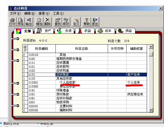Click the 1141 code cell
Image resolution: width=164 pixels, height=127 pixels.
click(x=42, y=90)
